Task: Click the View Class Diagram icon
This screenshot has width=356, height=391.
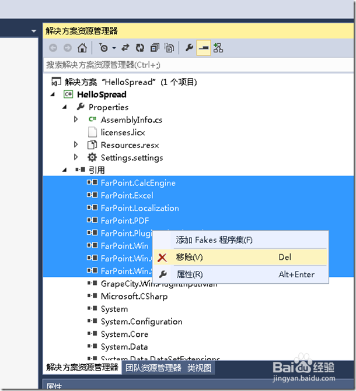Action: (218, 48)
